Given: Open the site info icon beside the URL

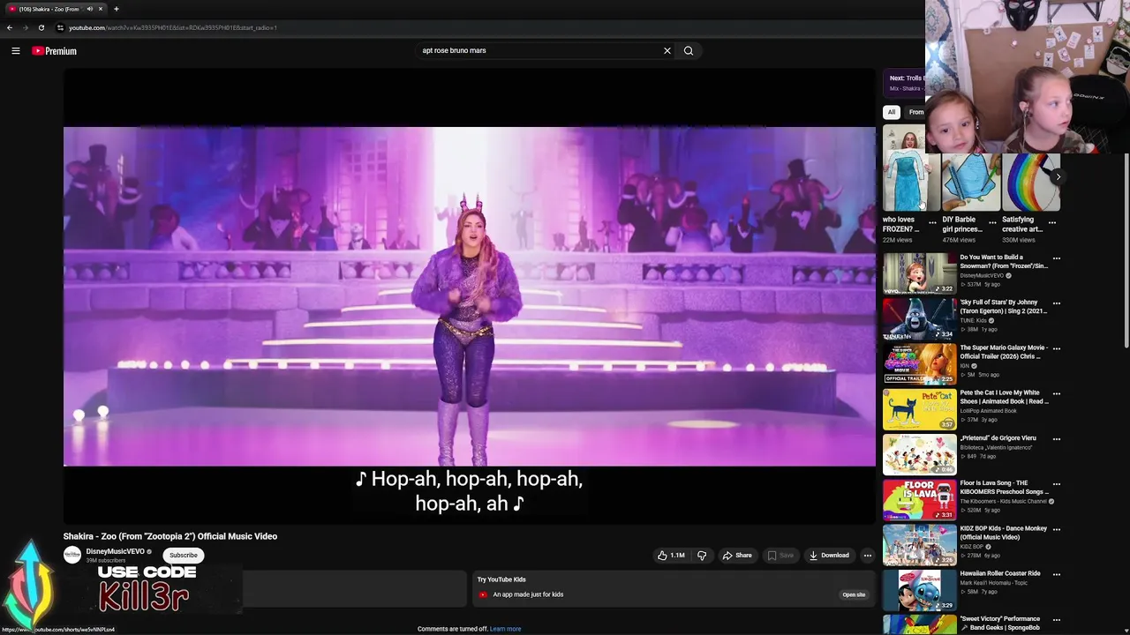Looking at the screenshot, I should point(60,27).
